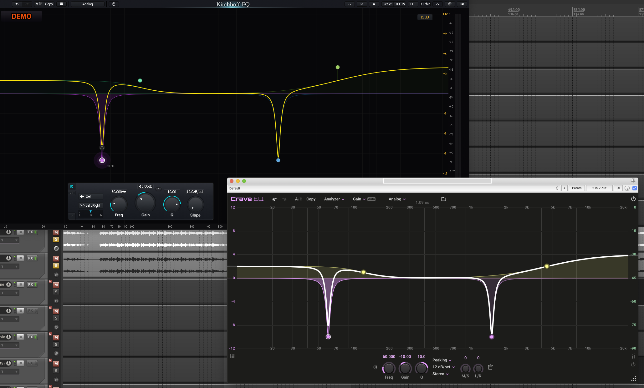
Task: Click the UI button in the FX window
Action: point(618,188)
